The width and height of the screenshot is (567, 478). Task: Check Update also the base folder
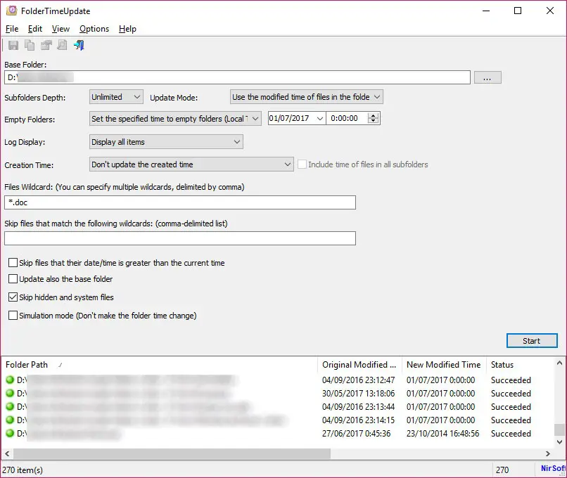[13, 279]
